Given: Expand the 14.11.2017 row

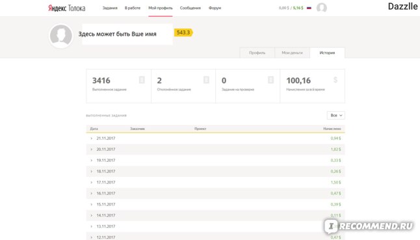Looking at the screenshot, I should 91,215.
